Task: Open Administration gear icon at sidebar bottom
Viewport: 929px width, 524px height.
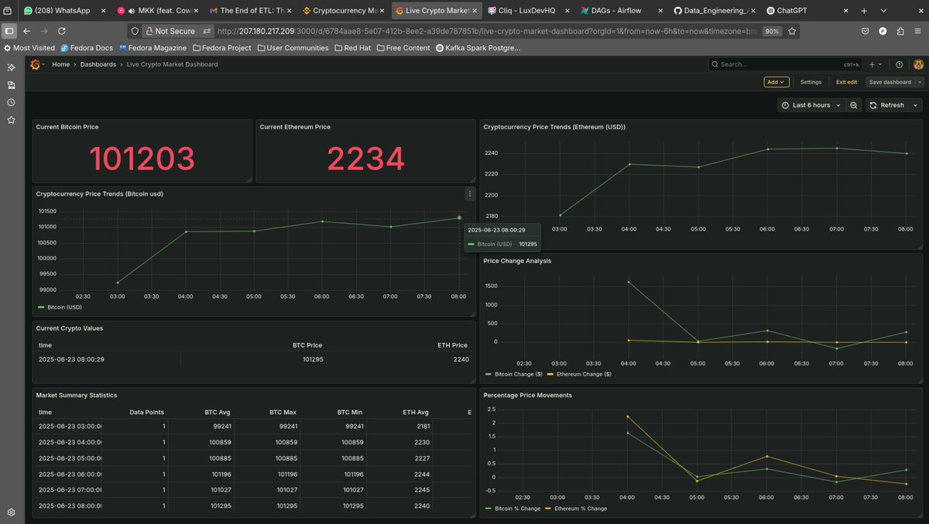Action: coord(11,512)
